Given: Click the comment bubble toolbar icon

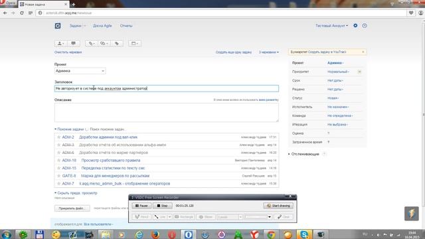Looking at the screenshot, I should point(74,43).
